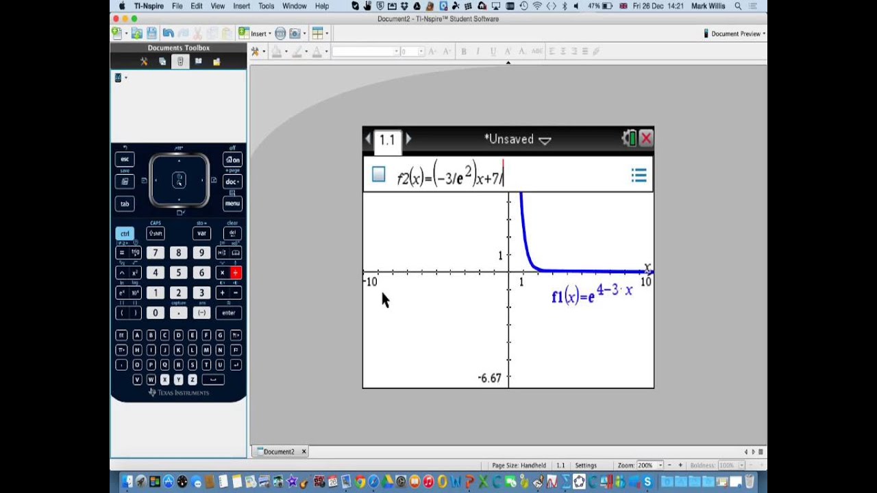Image resolution: width=877 pixels, height=493 pixels.
Task: Open the Content Explorer folder tab
Action: (x=217, y=61)
